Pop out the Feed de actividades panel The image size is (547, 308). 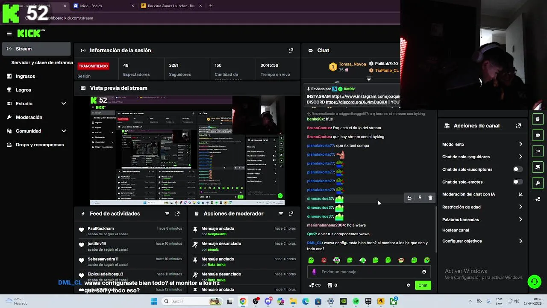pyautogui.click(x=177, y=213)
